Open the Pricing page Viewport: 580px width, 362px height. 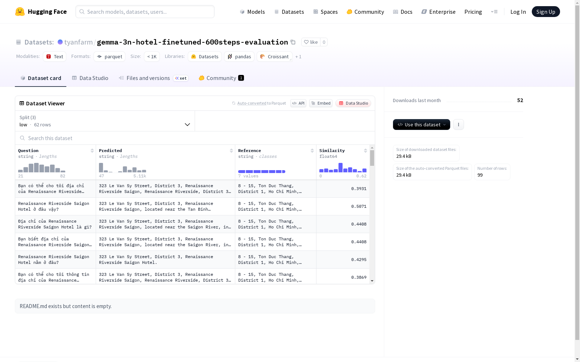click(473, 12)
